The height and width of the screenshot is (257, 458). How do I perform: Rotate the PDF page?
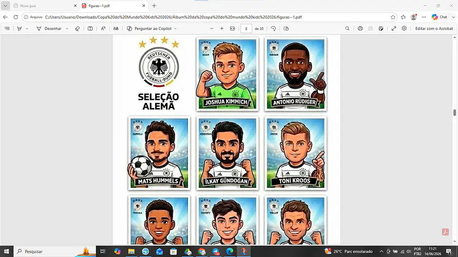coord(273,29)
